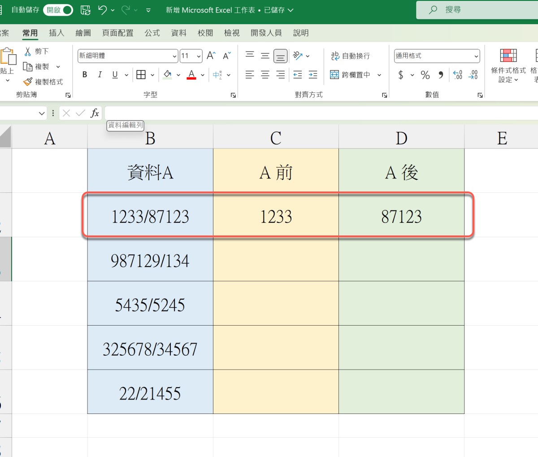Switch to the 公式 ribbon tab
This screenshot has width=538, height=457.
[152, 33]
